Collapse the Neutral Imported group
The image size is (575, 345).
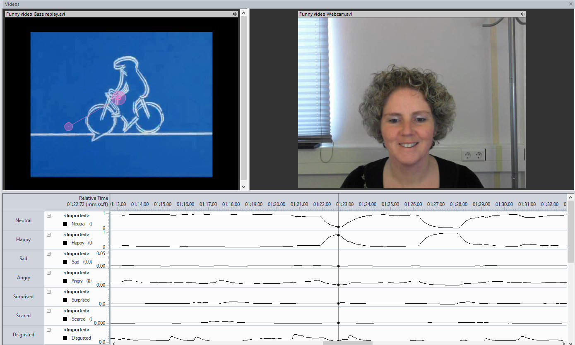pos(48,216)
